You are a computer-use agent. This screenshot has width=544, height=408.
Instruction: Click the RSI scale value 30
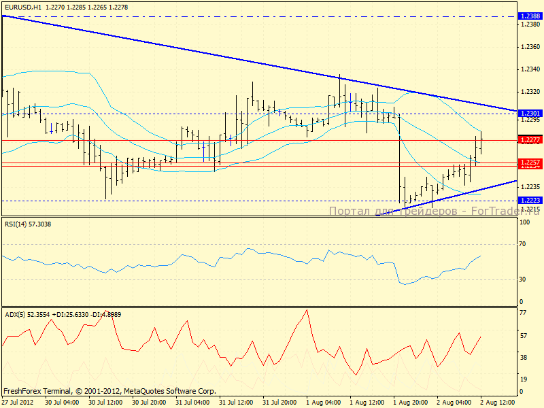(x=522, y=279)
